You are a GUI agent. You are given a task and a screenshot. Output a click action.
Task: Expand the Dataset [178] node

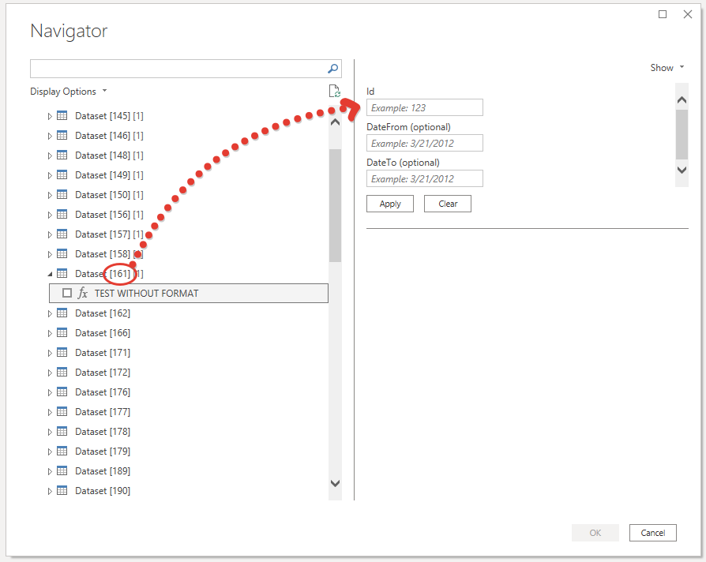(50, 432)
